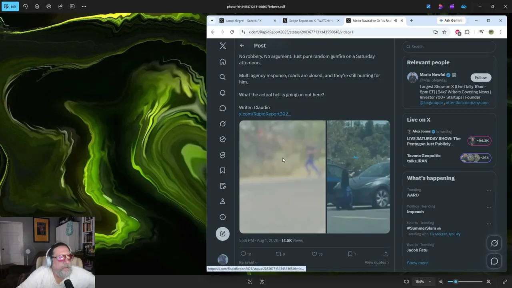Image resolution: width=512 pixels, height=288 pixels.
Task: Click the X Search input field
Action: coord(449,46)
